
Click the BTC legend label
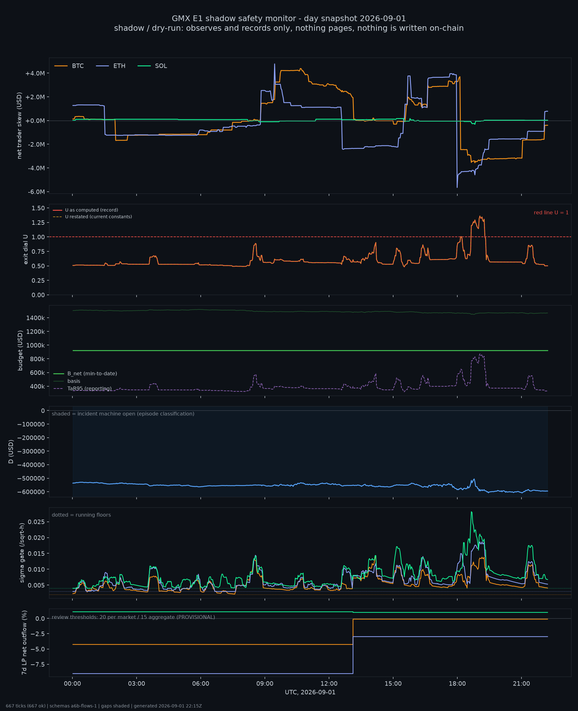77,66
